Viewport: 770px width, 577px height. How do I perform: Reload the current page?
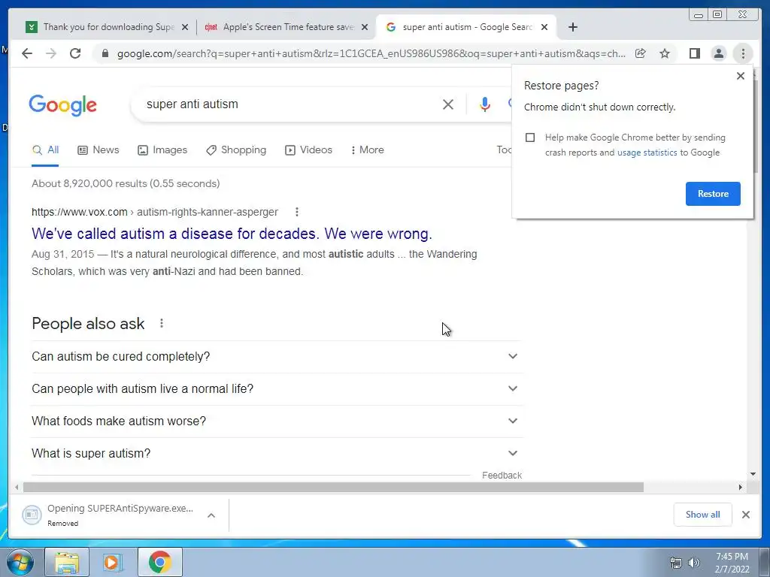pyautogui.click(x=75, y=53)
